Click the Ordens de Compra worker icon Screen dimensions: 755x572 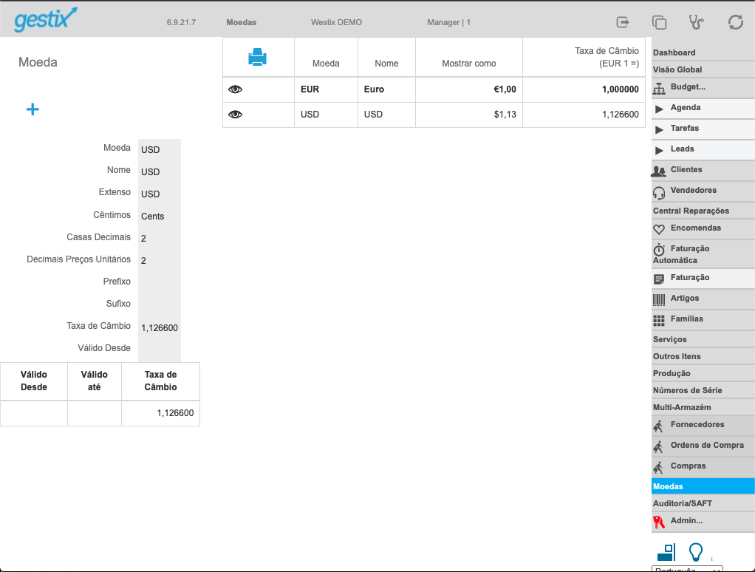pos(659,447)
